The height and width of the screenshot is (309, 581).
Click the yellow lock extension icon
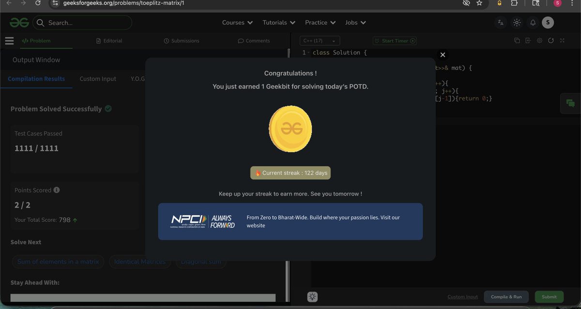coord(499,3)
